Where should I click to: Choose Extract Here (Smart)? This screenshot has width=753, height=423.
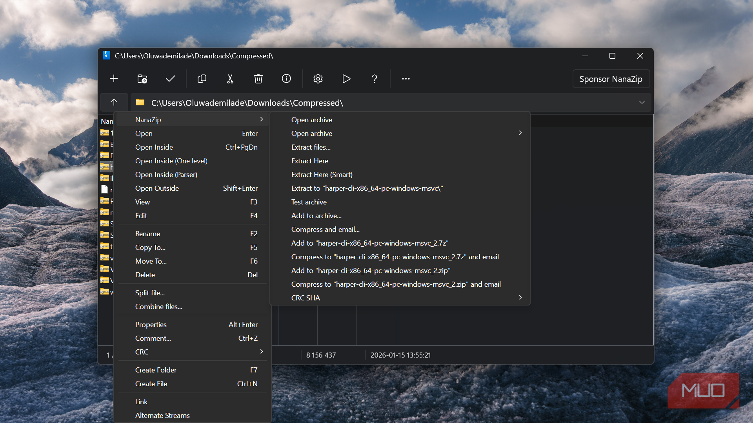pos(400,175)
